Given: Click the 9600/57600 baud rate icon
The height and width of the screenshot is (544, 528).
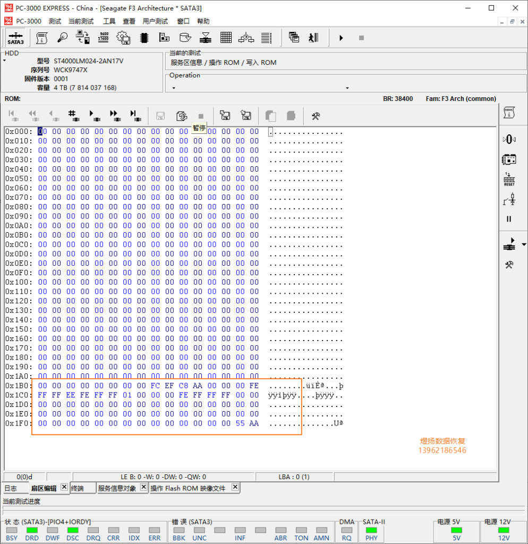Looking at the screenshot, I should (x=104, y=38).
